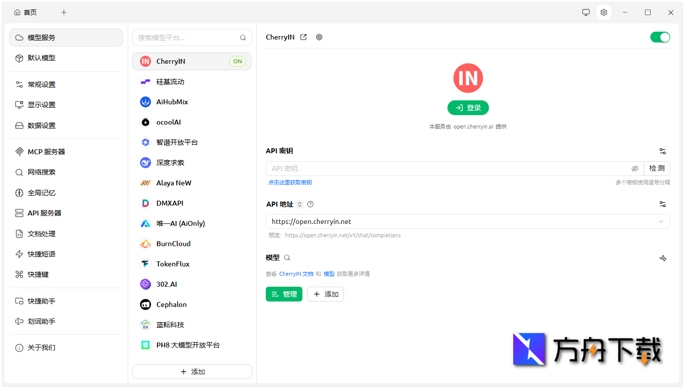This screenshot has height=388, width=684.
Task: Open a new tab with plus icon
Action: pyautogui.click(x=64, y=12)
